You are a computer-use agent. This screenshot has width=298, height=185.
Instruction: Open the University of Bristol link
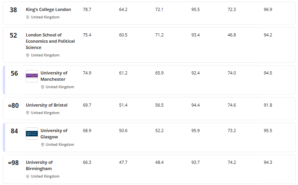coord(46,105)
